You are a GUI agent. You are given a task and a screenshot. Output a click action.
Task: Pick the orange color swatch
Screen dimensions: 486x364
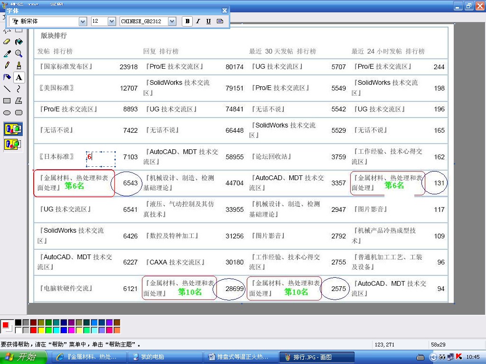pos(117,330)
